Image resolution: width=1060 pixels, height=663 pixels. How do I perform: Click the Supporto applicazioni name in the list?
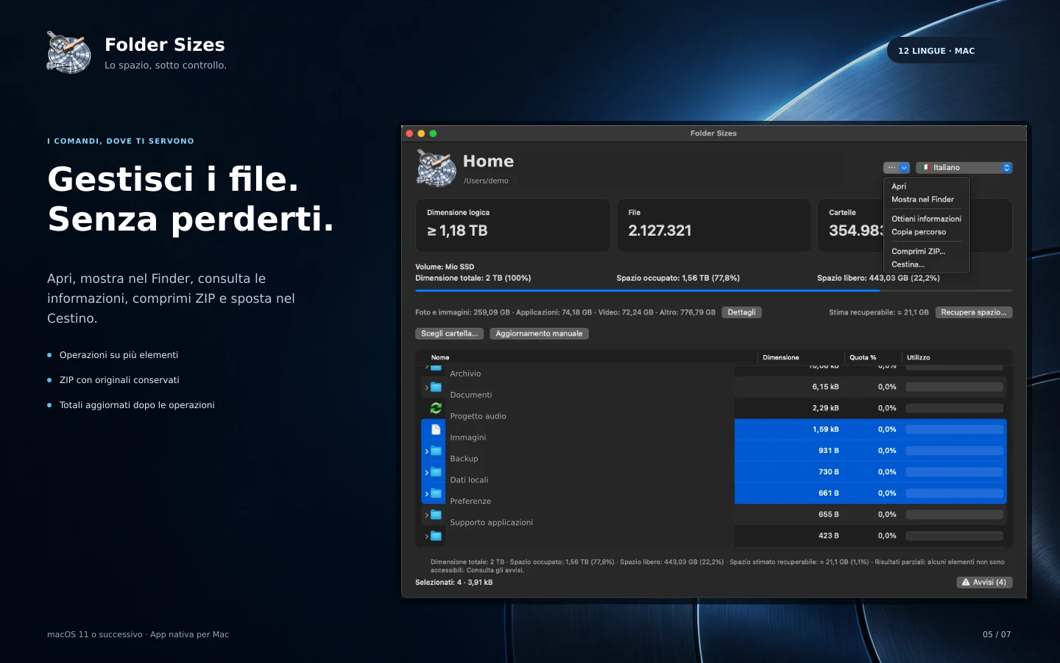tap(491, 523)
